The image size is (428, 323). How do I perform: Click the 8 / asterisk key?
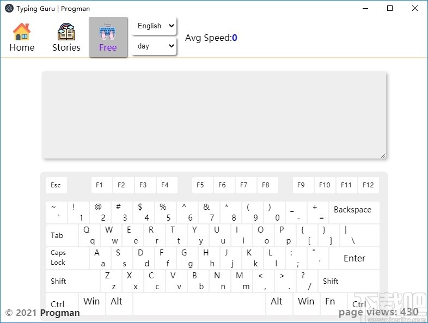click(x=231, y=212)
